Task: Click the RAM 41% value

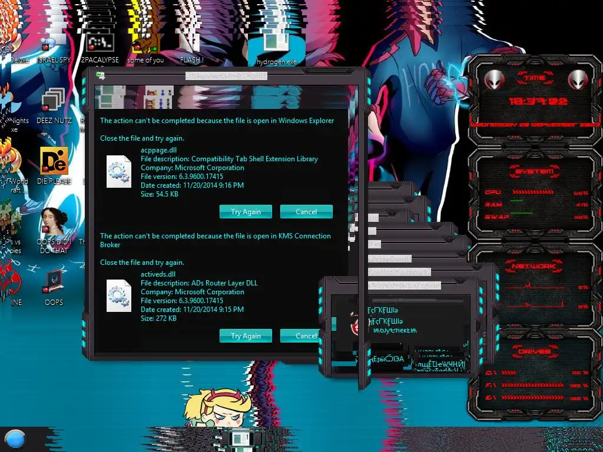Action: tap(582, 205)
